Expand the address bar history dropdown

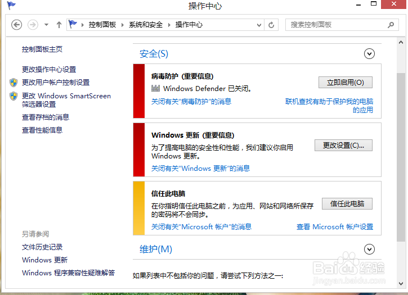[259, 25]
